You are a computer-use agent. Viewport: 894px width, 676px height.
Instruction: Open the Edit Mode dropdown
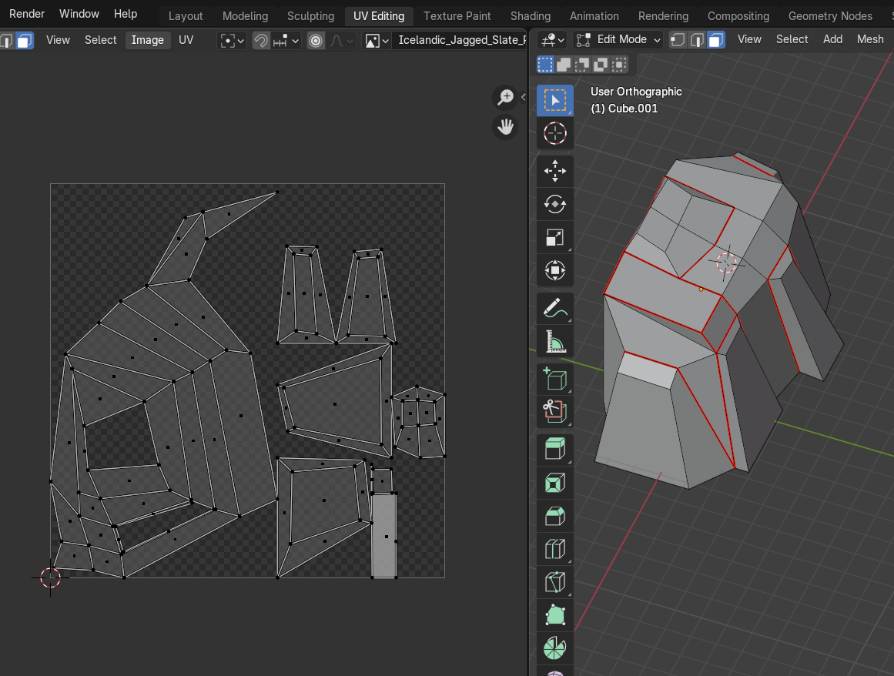click(618, 39)
